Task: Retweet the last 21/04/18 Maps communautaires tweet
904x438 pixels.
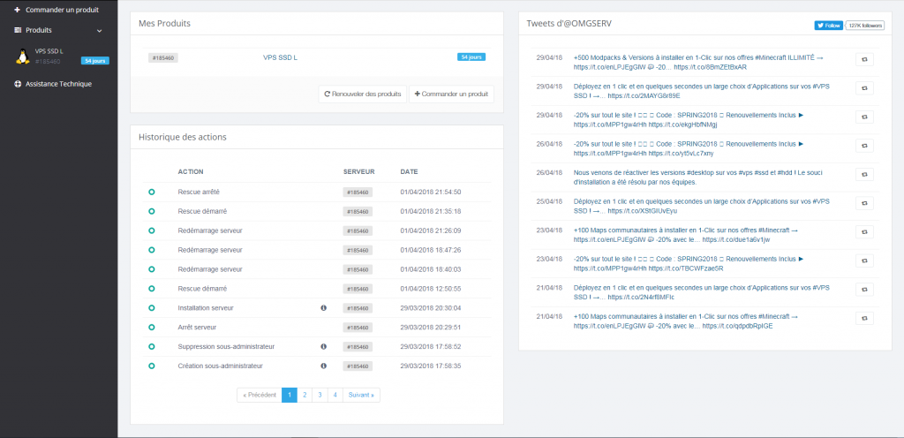Action: coord(867,319)
